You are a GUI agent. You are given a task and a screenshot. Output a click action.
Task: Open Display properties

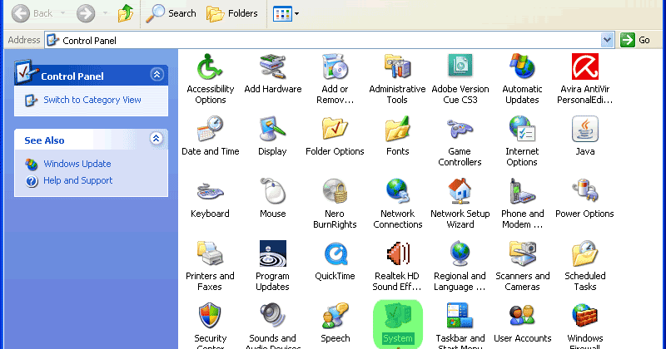pyautogui.click(x=272, y=136)
